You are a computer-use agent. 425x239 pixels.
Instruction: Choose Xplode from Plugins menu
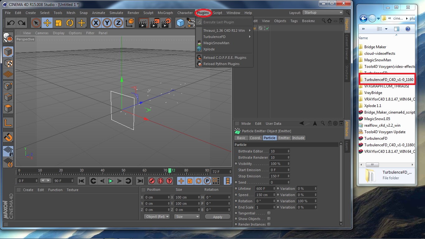coord(209,49)
